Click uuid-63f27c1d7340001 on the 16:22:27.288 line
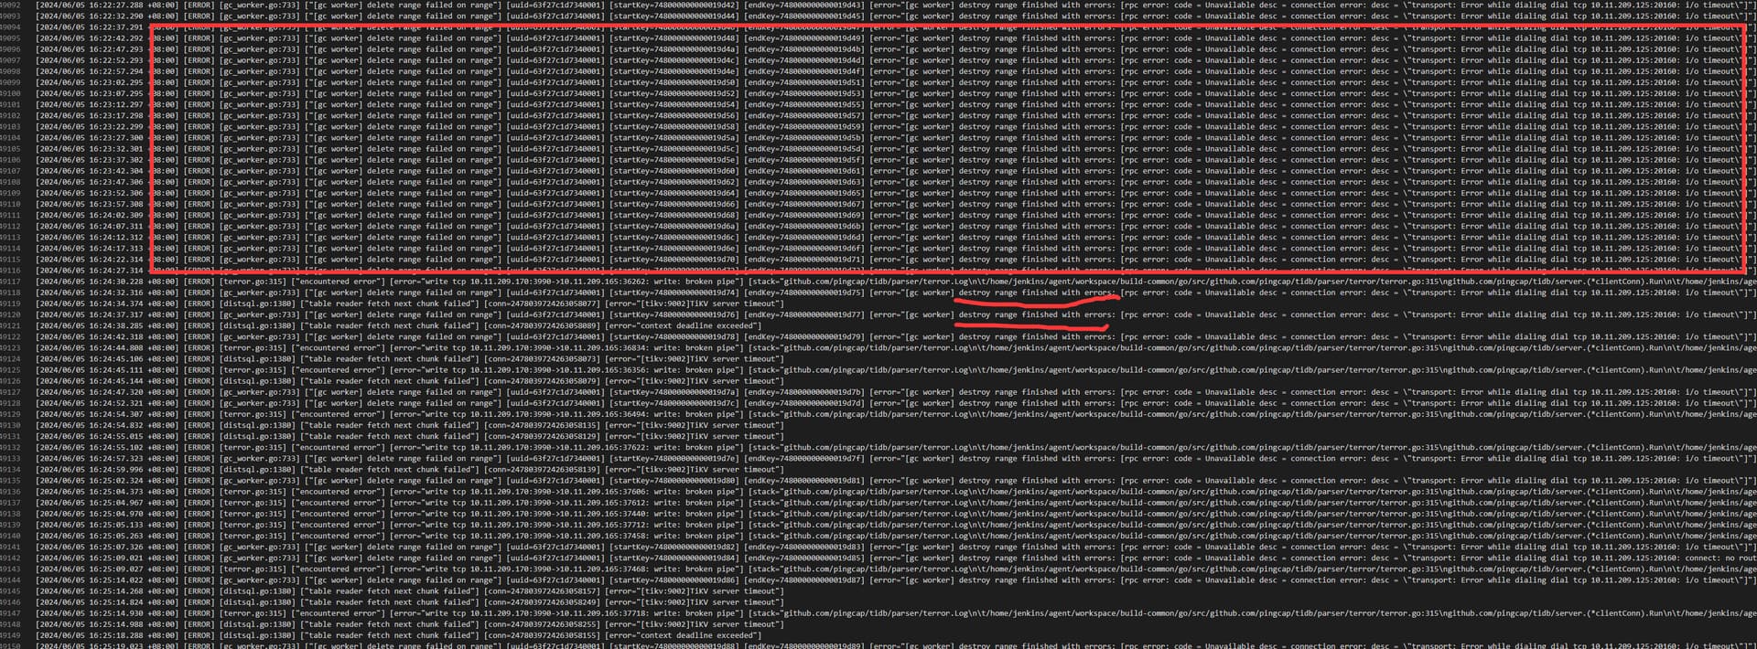This screenshot has height=649, width=1757. pyautogui.click(x=556, y=5)
